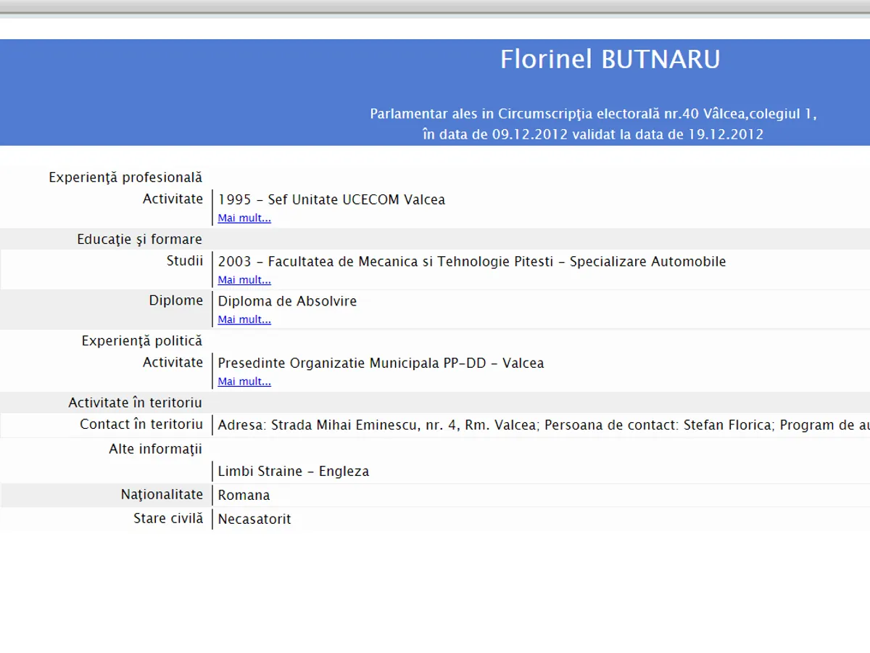Expand 'Mai mult...' under Diploma de Absolvire

tap(244, 319)
